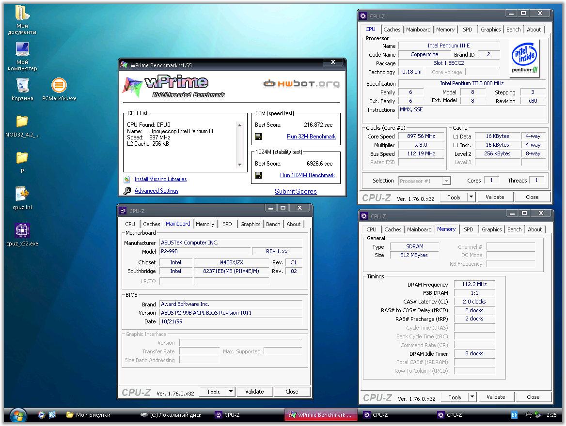This screenshot has width=566, height=426.
Task: Open Advanced Settings link in wPrime
Action: (157, 190)
